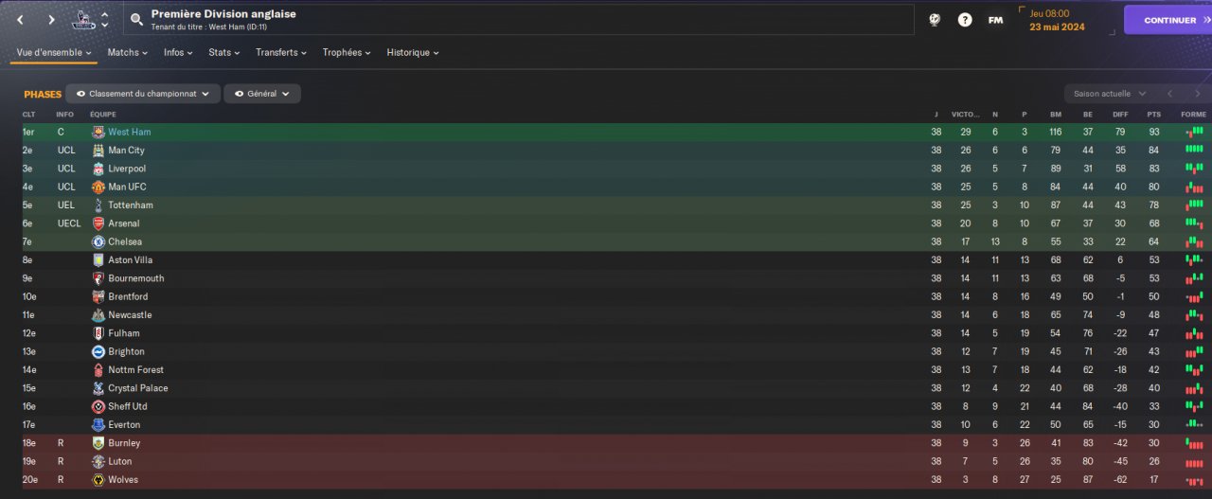Toggle the Classement du championnat view selector
Viewport: 1212px width, 499px height.
(143, 94)
